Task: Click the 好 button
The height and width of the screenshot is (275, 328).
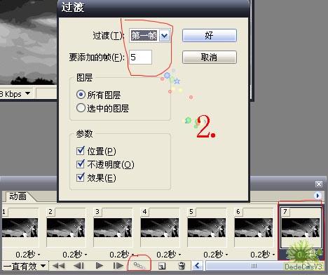Action: 210,36
